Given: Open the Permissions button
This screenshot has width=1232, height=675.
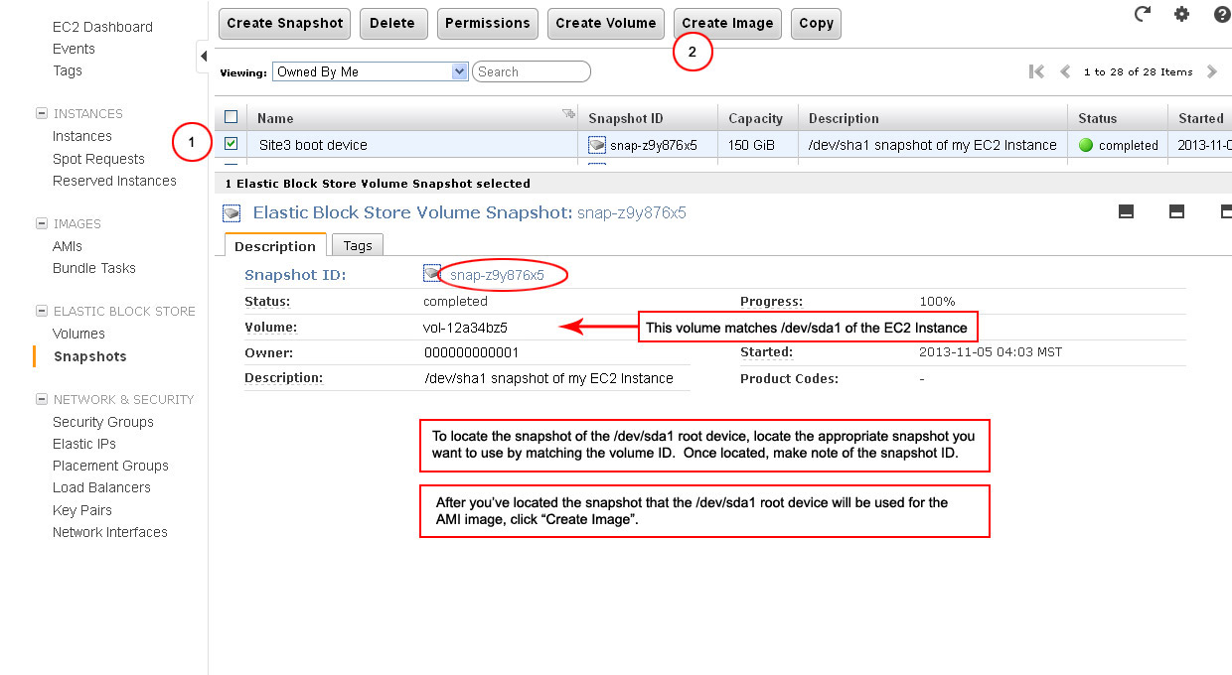Looking at the screenshot, I should [488, 23].
